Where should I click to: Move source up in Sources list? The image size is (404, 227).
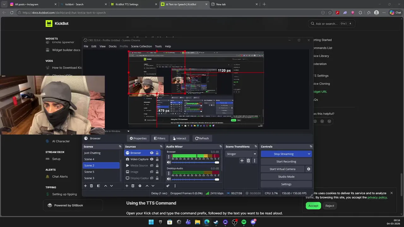[147, 186]
